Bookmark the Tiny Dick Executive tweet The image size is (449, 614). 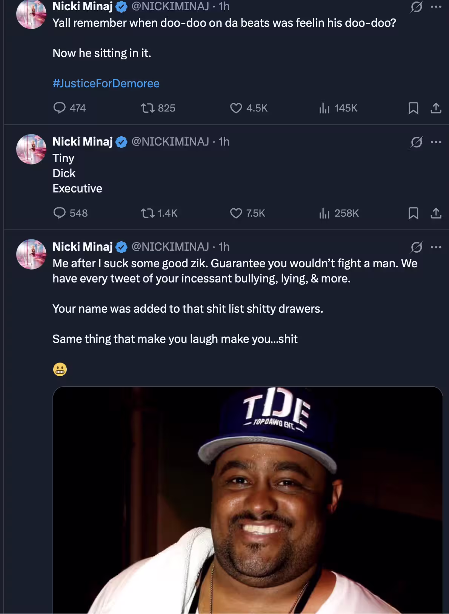tap(413, 213)
